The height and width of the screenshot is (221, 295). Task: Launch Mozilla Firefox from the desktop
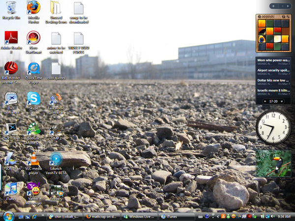click(33, 12)
